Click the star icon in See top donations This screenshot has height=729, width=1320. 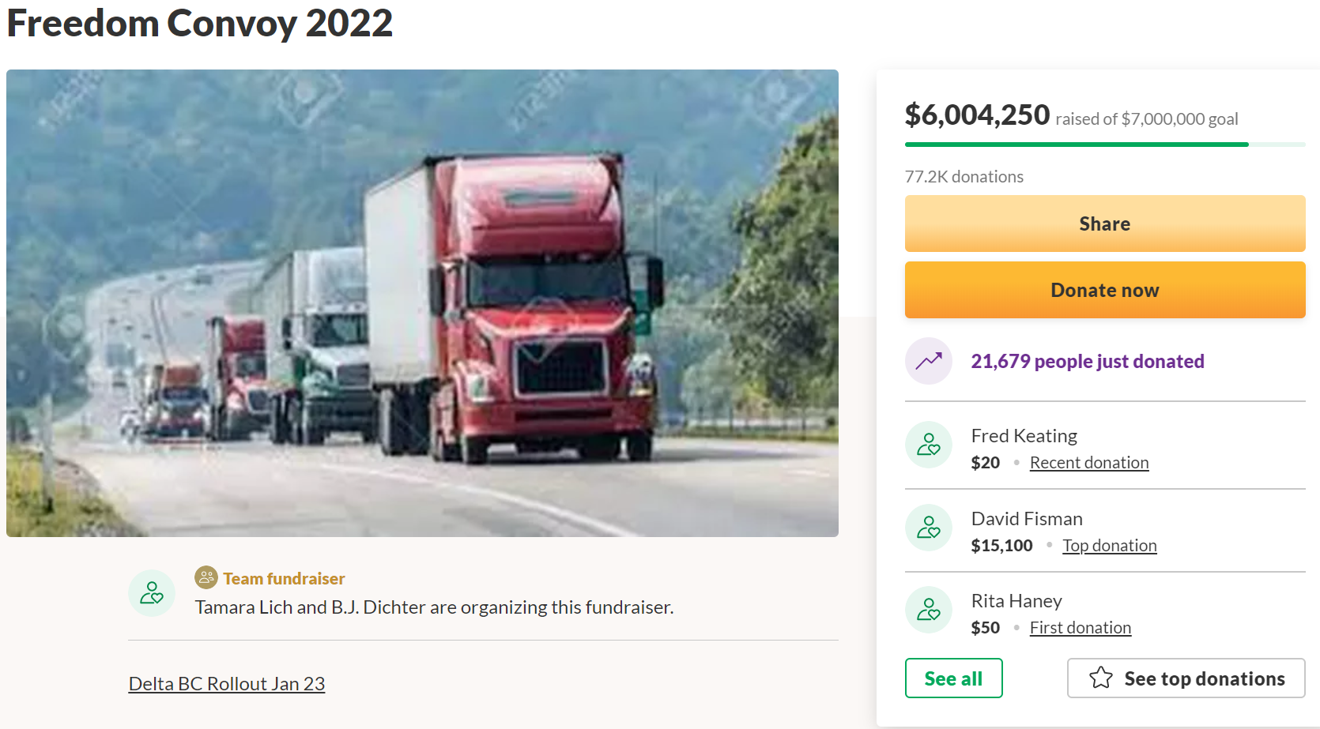click(x=1101, y=678)
